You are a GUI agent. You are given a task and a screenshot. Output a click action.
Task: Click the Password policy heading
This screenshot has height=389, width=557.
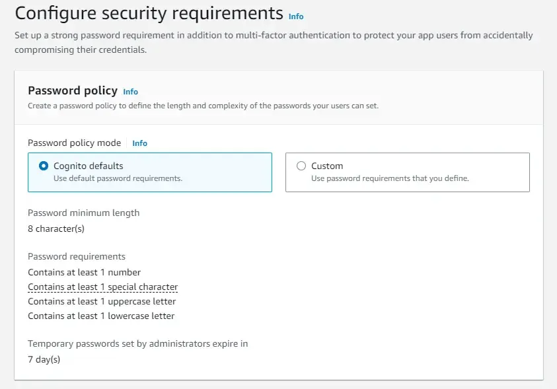click(73, 90)
